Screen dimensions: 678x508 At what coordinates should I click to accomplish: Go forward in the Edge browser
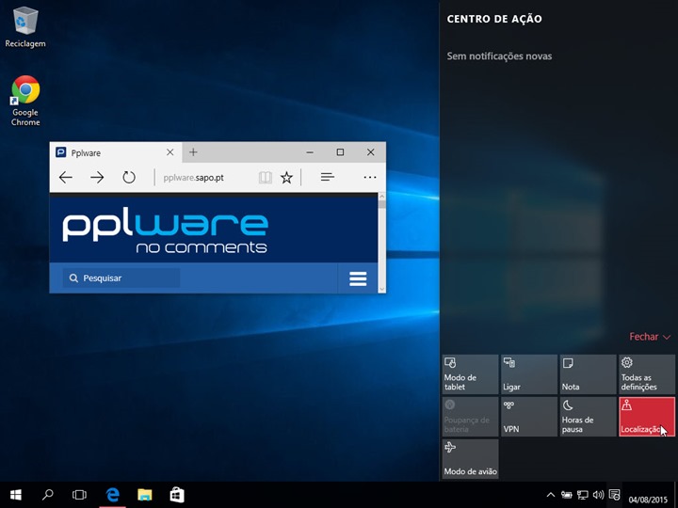97,177
